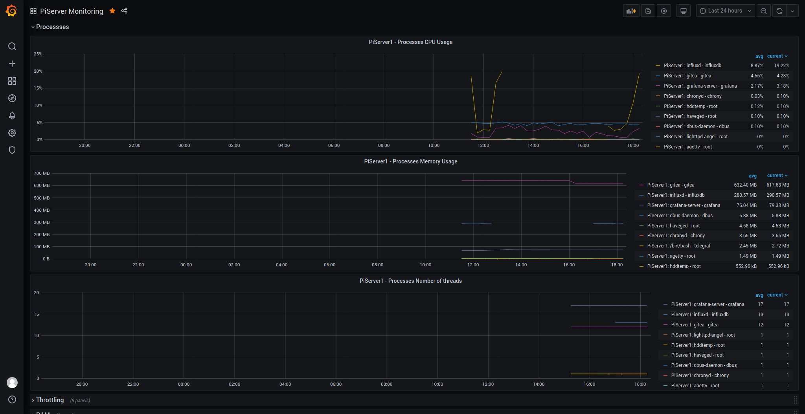This screenshot has width=805, height=414.
Task: Expand the Throttling row
Action: coord(33,400)
